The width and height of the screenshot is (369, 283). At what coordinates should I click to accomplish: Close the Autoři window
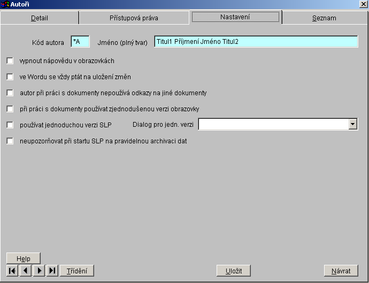[363, 4]
